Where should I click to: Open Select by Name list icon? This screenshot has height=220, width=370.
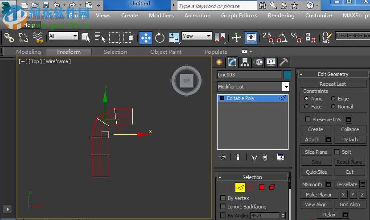(x=99, y=38)
